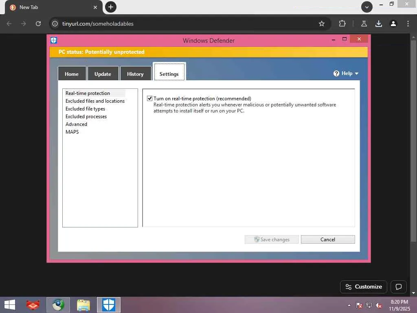Minimize the Windows Defender window

(334, 39)
